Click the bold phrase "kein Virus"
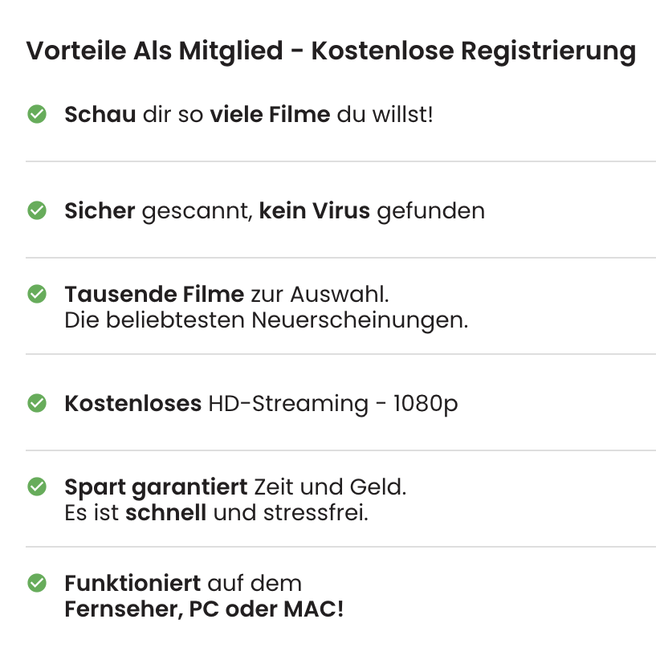The image size is (656, 668). pyautogui.click(x=314, y=210)
